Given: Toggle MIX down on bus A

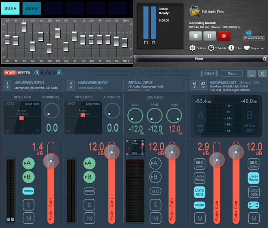Looking at the screenshot, I should 199,164.
